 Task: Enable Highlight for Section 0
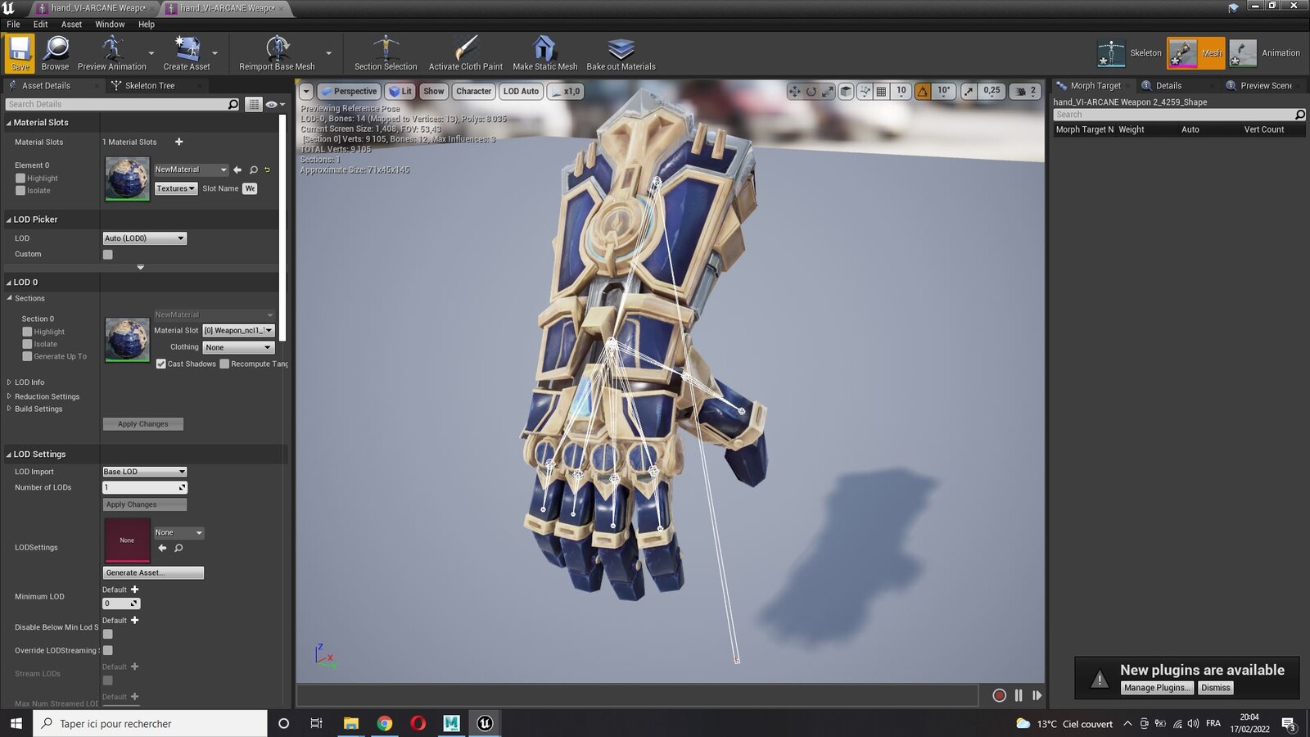(x=27, y=332)
